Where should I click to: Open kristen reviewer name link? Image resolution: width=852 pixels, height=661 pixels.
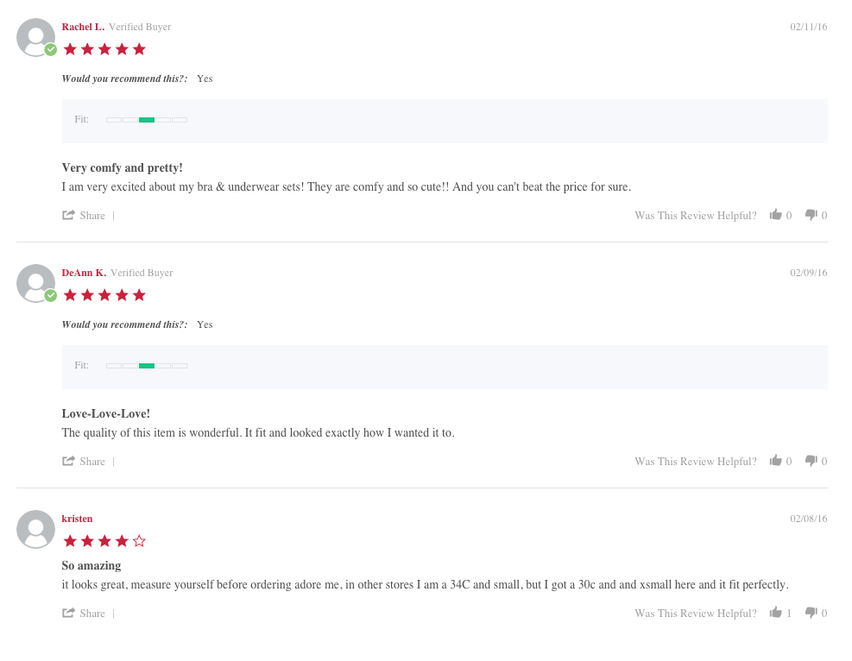(x=77, y=519)
